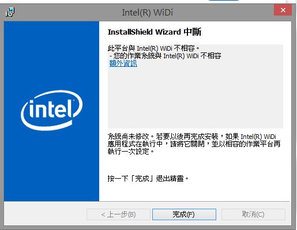Click the installer icon in title bar

[10, 12]
